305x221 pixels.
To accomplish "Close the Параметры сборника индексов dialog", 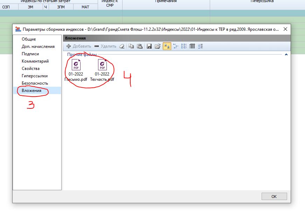I will (285, 29).
